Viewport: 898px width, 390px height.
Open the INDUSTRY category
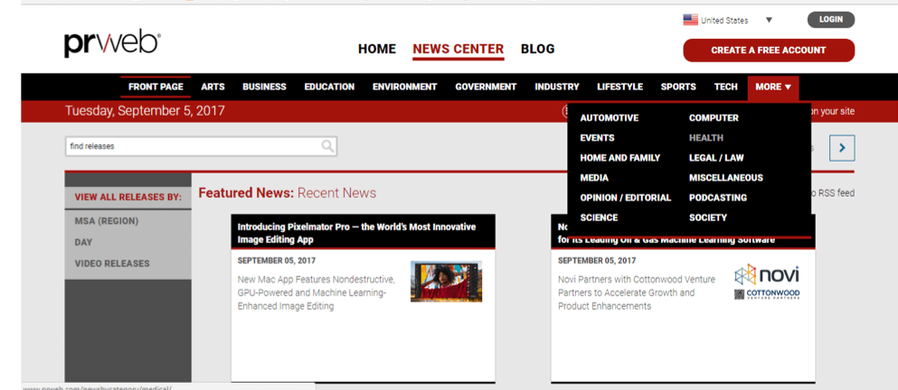pyautogui.click(x=557, y=87)
